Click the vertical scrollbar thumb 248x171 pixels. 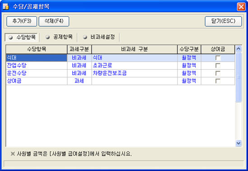coord(239,77)
